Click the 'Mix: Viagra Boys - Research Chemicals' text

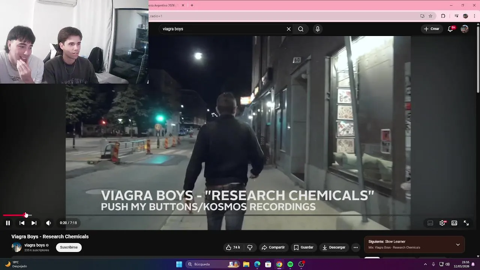pos(394,247)
